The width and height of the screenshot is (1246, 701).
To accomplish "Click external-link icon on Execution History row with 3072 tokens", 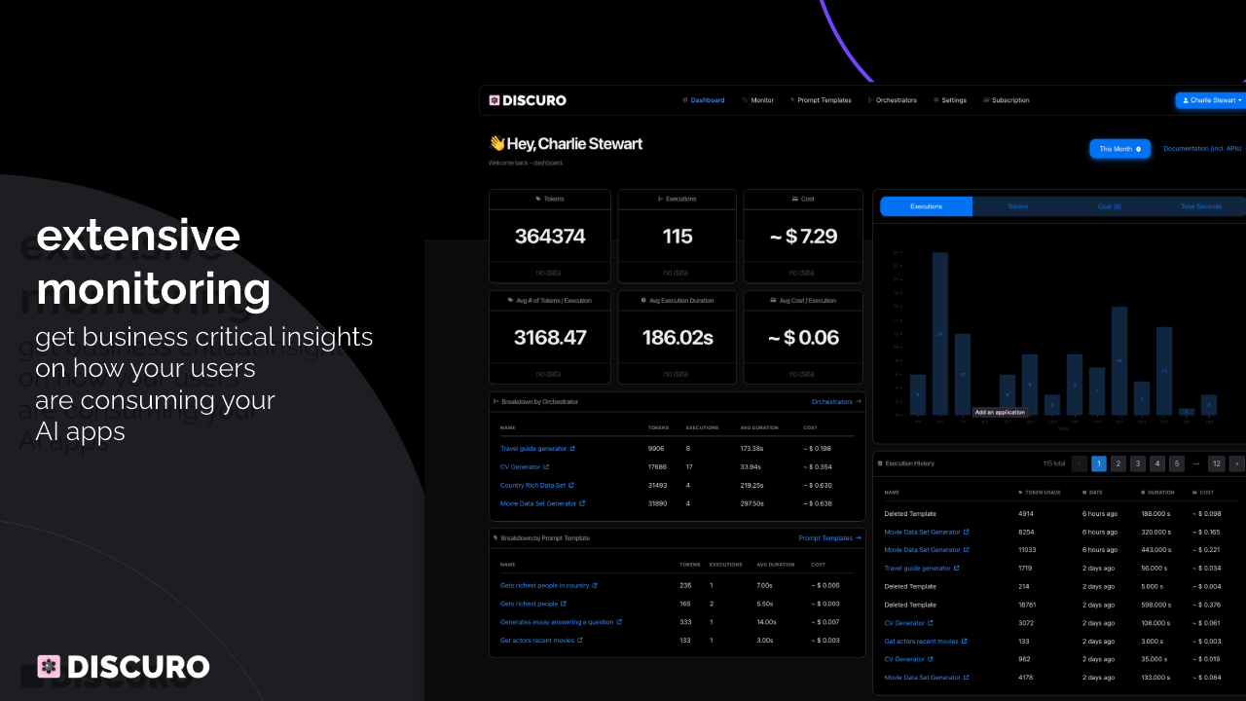I will click(x=931, y=623).
